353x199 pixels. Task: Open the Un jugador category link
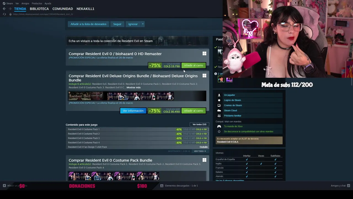pyautogui.click(x=229, y=95)
